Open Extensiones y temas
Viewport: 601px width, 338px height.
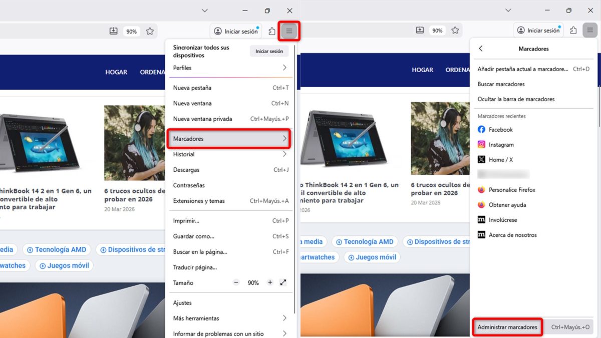(230, 201)
